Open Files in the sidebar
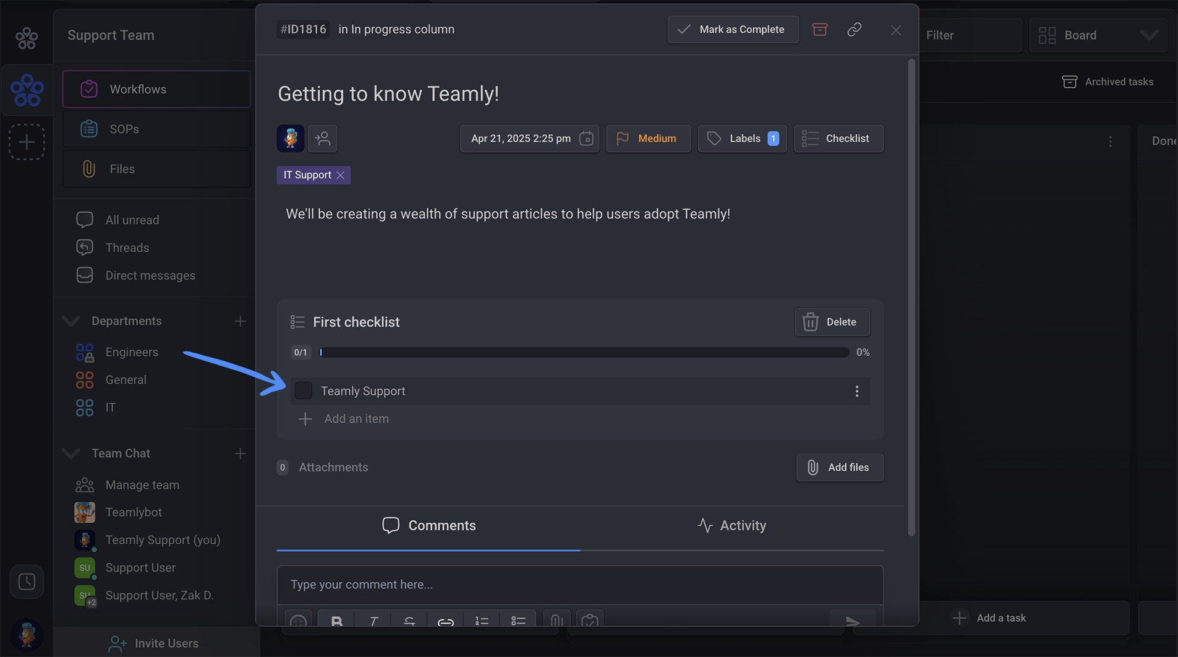 156,169
